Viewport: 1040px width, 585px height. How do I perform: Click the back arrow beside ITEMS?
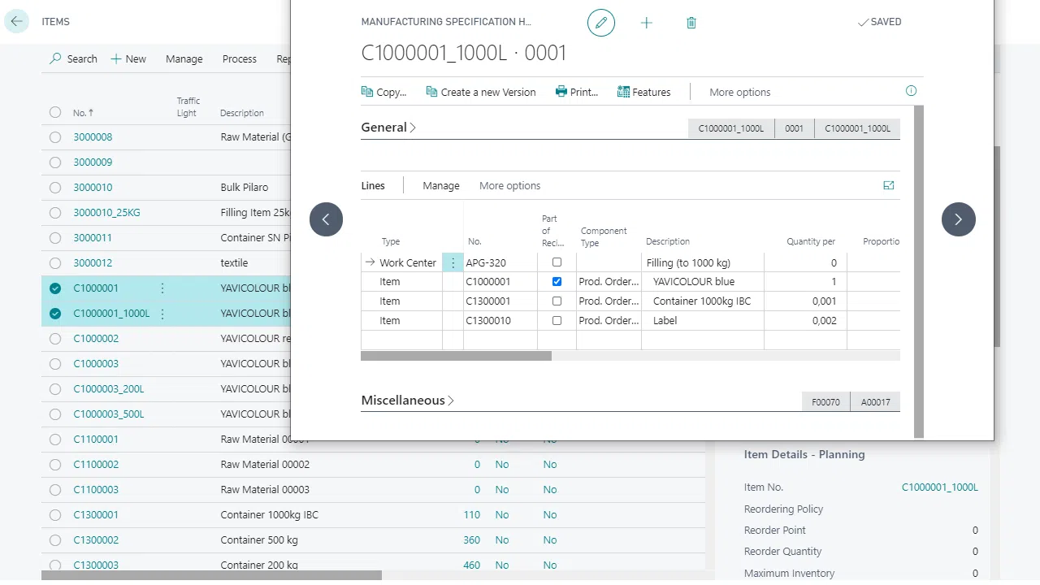click(16, 22)
